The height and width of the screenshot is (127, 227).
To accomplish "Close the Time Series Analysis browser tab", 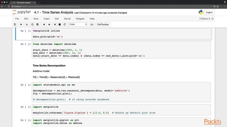I will point(35,2).
